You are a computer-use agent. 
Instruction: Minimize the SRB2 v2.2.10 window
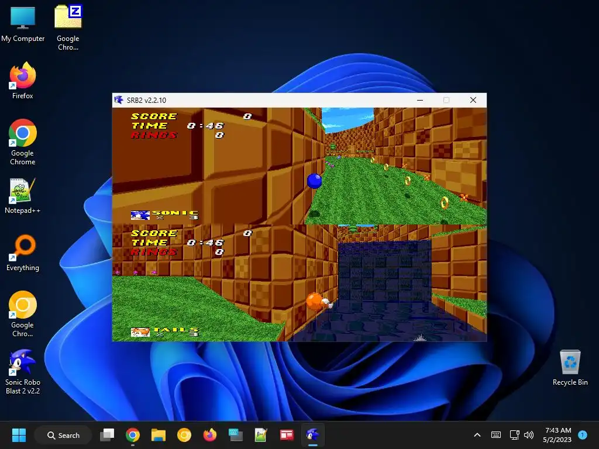pos(420,100)
